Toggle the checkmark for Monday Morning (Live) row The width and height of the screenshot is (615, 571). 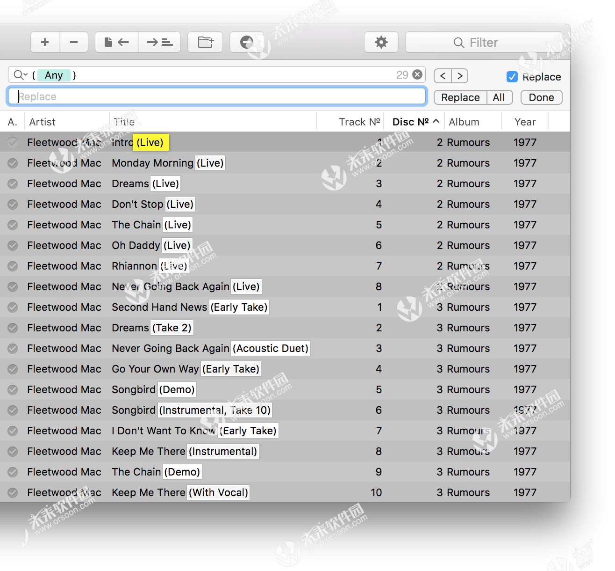tap(13, 163)
